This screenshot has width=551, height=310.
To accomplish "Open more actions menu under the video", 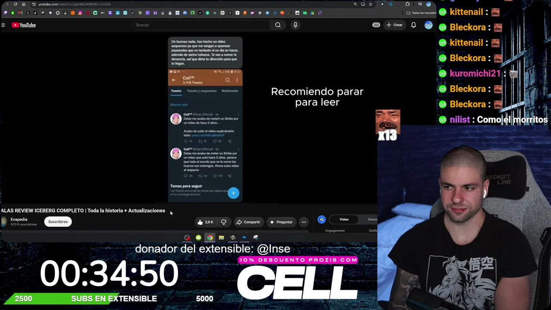I will pos(304,222).
